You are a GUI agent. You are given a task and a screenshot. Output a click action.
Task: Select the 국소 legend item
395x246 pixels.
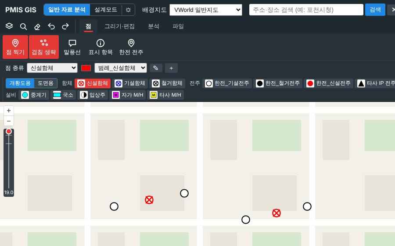tap(63, 95)
